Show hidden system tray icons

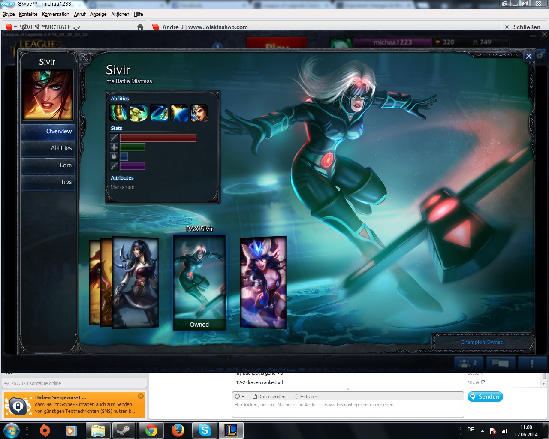click(x=483, y=430)
